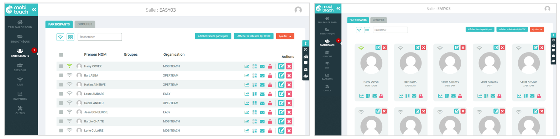Open user avatar menu in list-view header
560x139 pixels.
(298, 10)
